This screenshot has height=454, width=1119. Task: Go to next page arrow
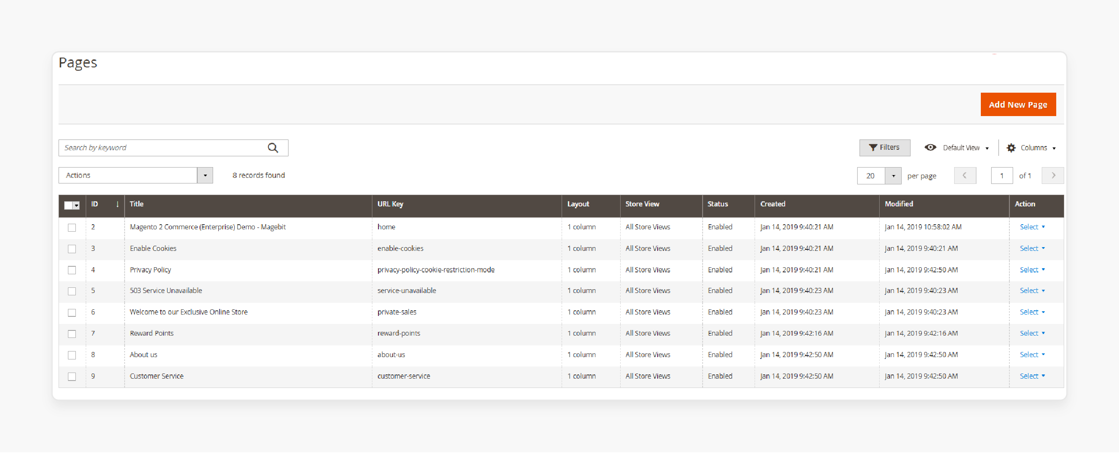point(1053,176)
